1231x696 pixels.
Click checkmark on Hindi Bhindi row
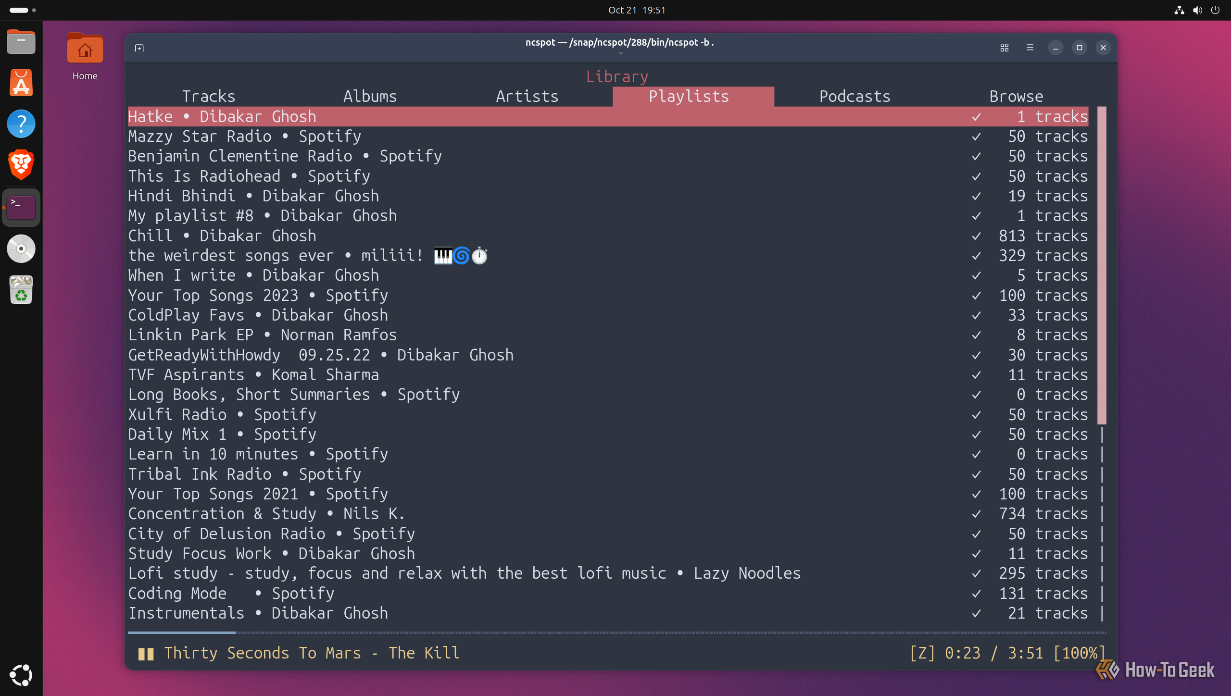[x=976, y=196]
